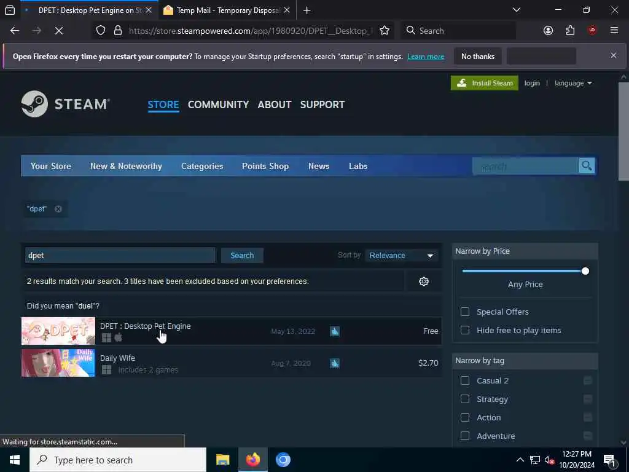Collapse the Narrow by Price section
The width and height of the screenshot is (629, 472).
click(525, 251)
